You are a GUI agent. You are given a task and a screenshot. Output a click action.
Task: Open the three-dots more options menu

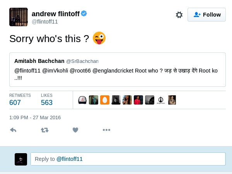106,130
